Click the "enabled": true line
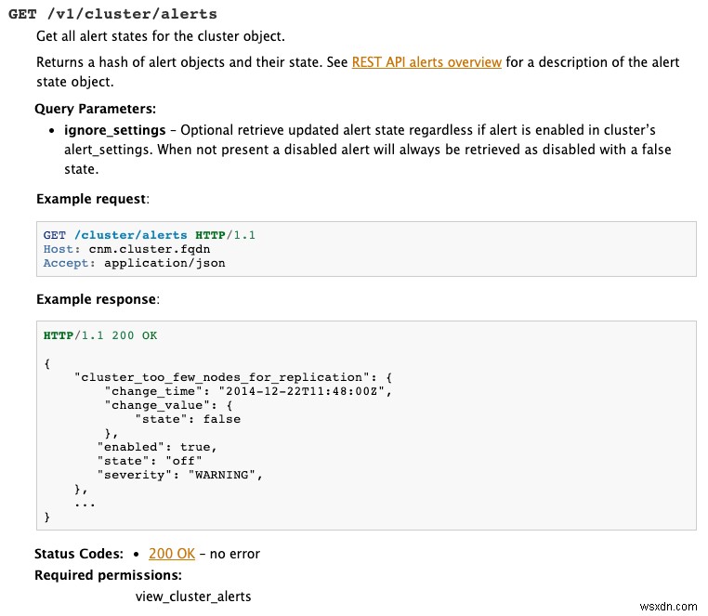 (x=155, y=447)
